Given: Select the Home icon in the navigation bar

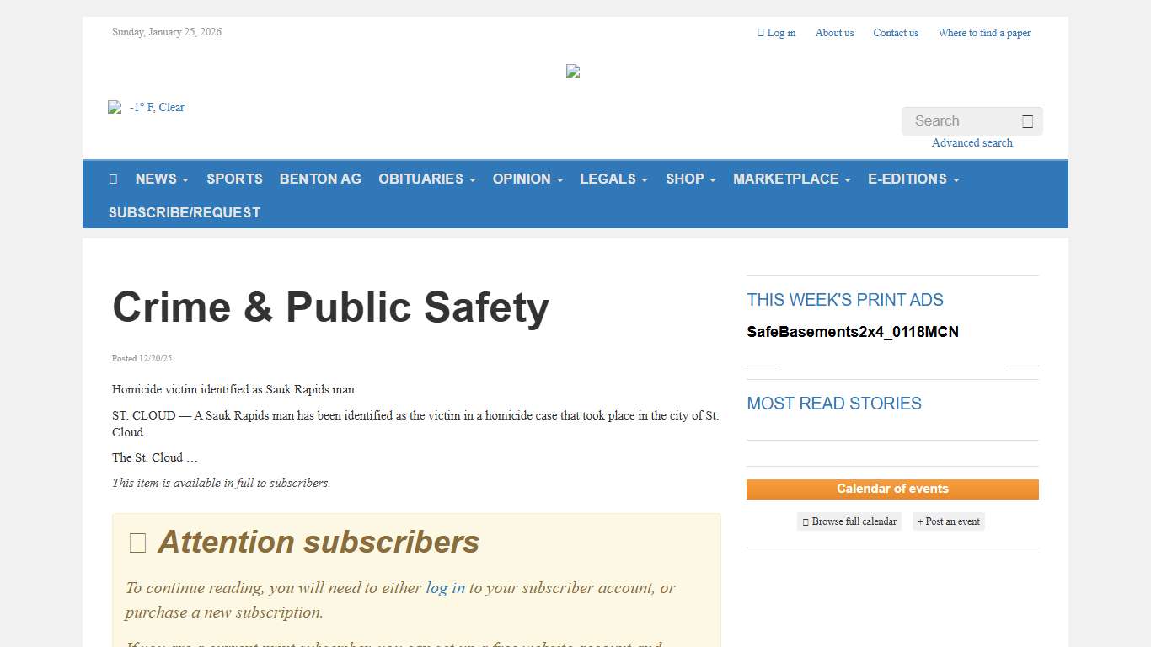Looking at the screenshot, I should 114,179.
